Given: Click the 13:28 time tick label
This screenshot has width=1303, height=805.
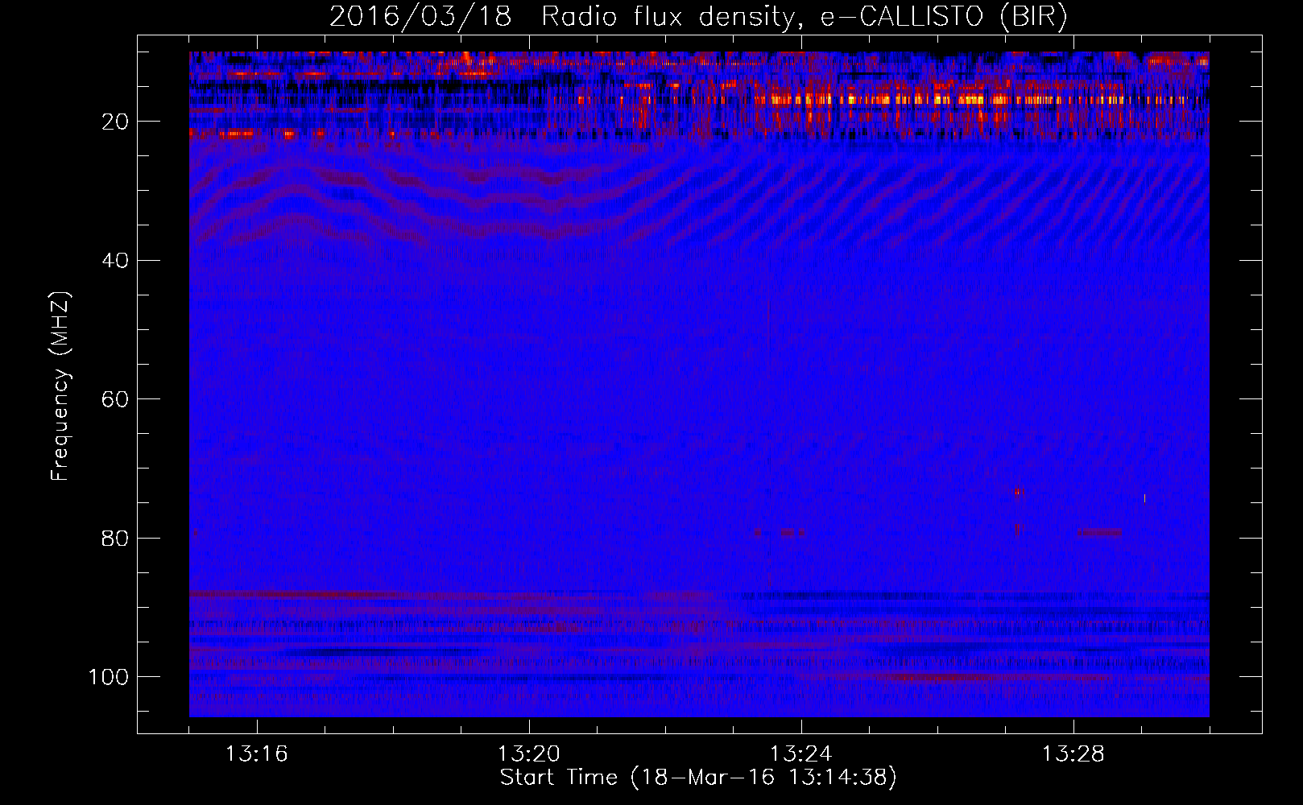Looking at the screenshot, I should click(x=1073, y=754).
